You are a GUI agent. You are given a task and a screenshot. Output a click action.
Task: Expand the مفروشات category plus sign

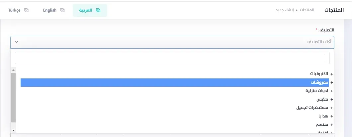tap(331, 82)
